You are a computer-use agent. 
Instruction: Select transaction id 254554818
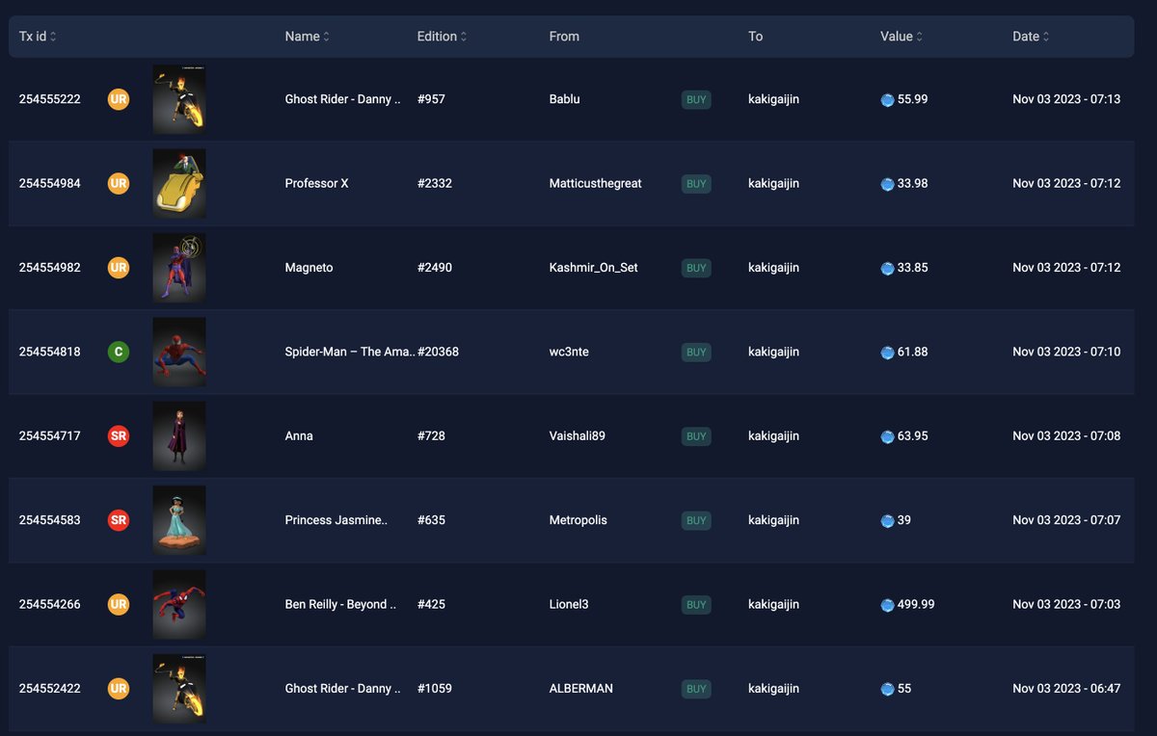pyautogui.click(x=50, y=352)
